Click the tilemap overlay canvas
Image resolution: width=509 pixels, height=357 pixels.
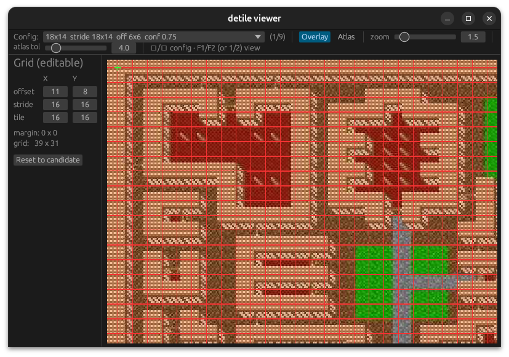(302, 201)
